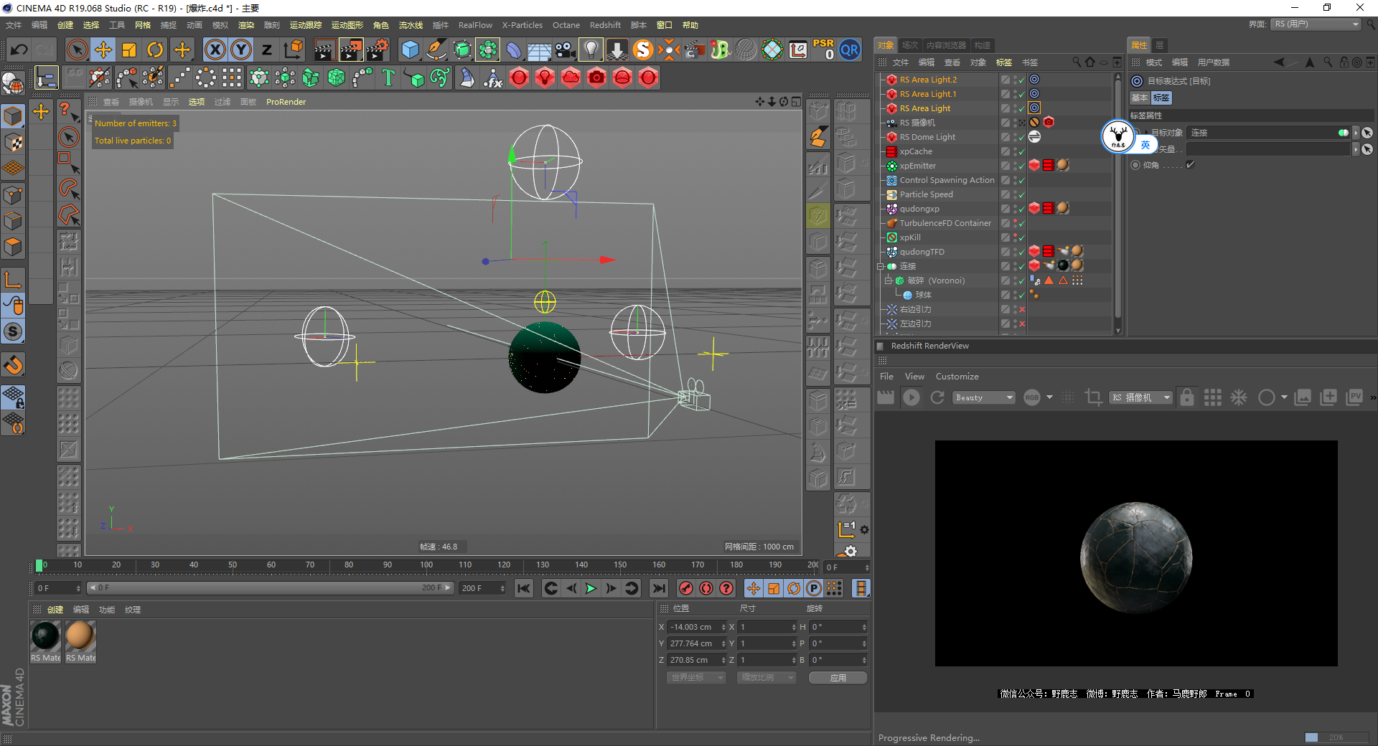
Task: Open the RGB channel dropdown arrow
Action: (1050, 397)
